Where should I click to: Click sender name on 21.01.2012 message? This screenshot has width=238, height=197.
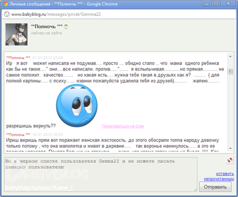point(18,58)
